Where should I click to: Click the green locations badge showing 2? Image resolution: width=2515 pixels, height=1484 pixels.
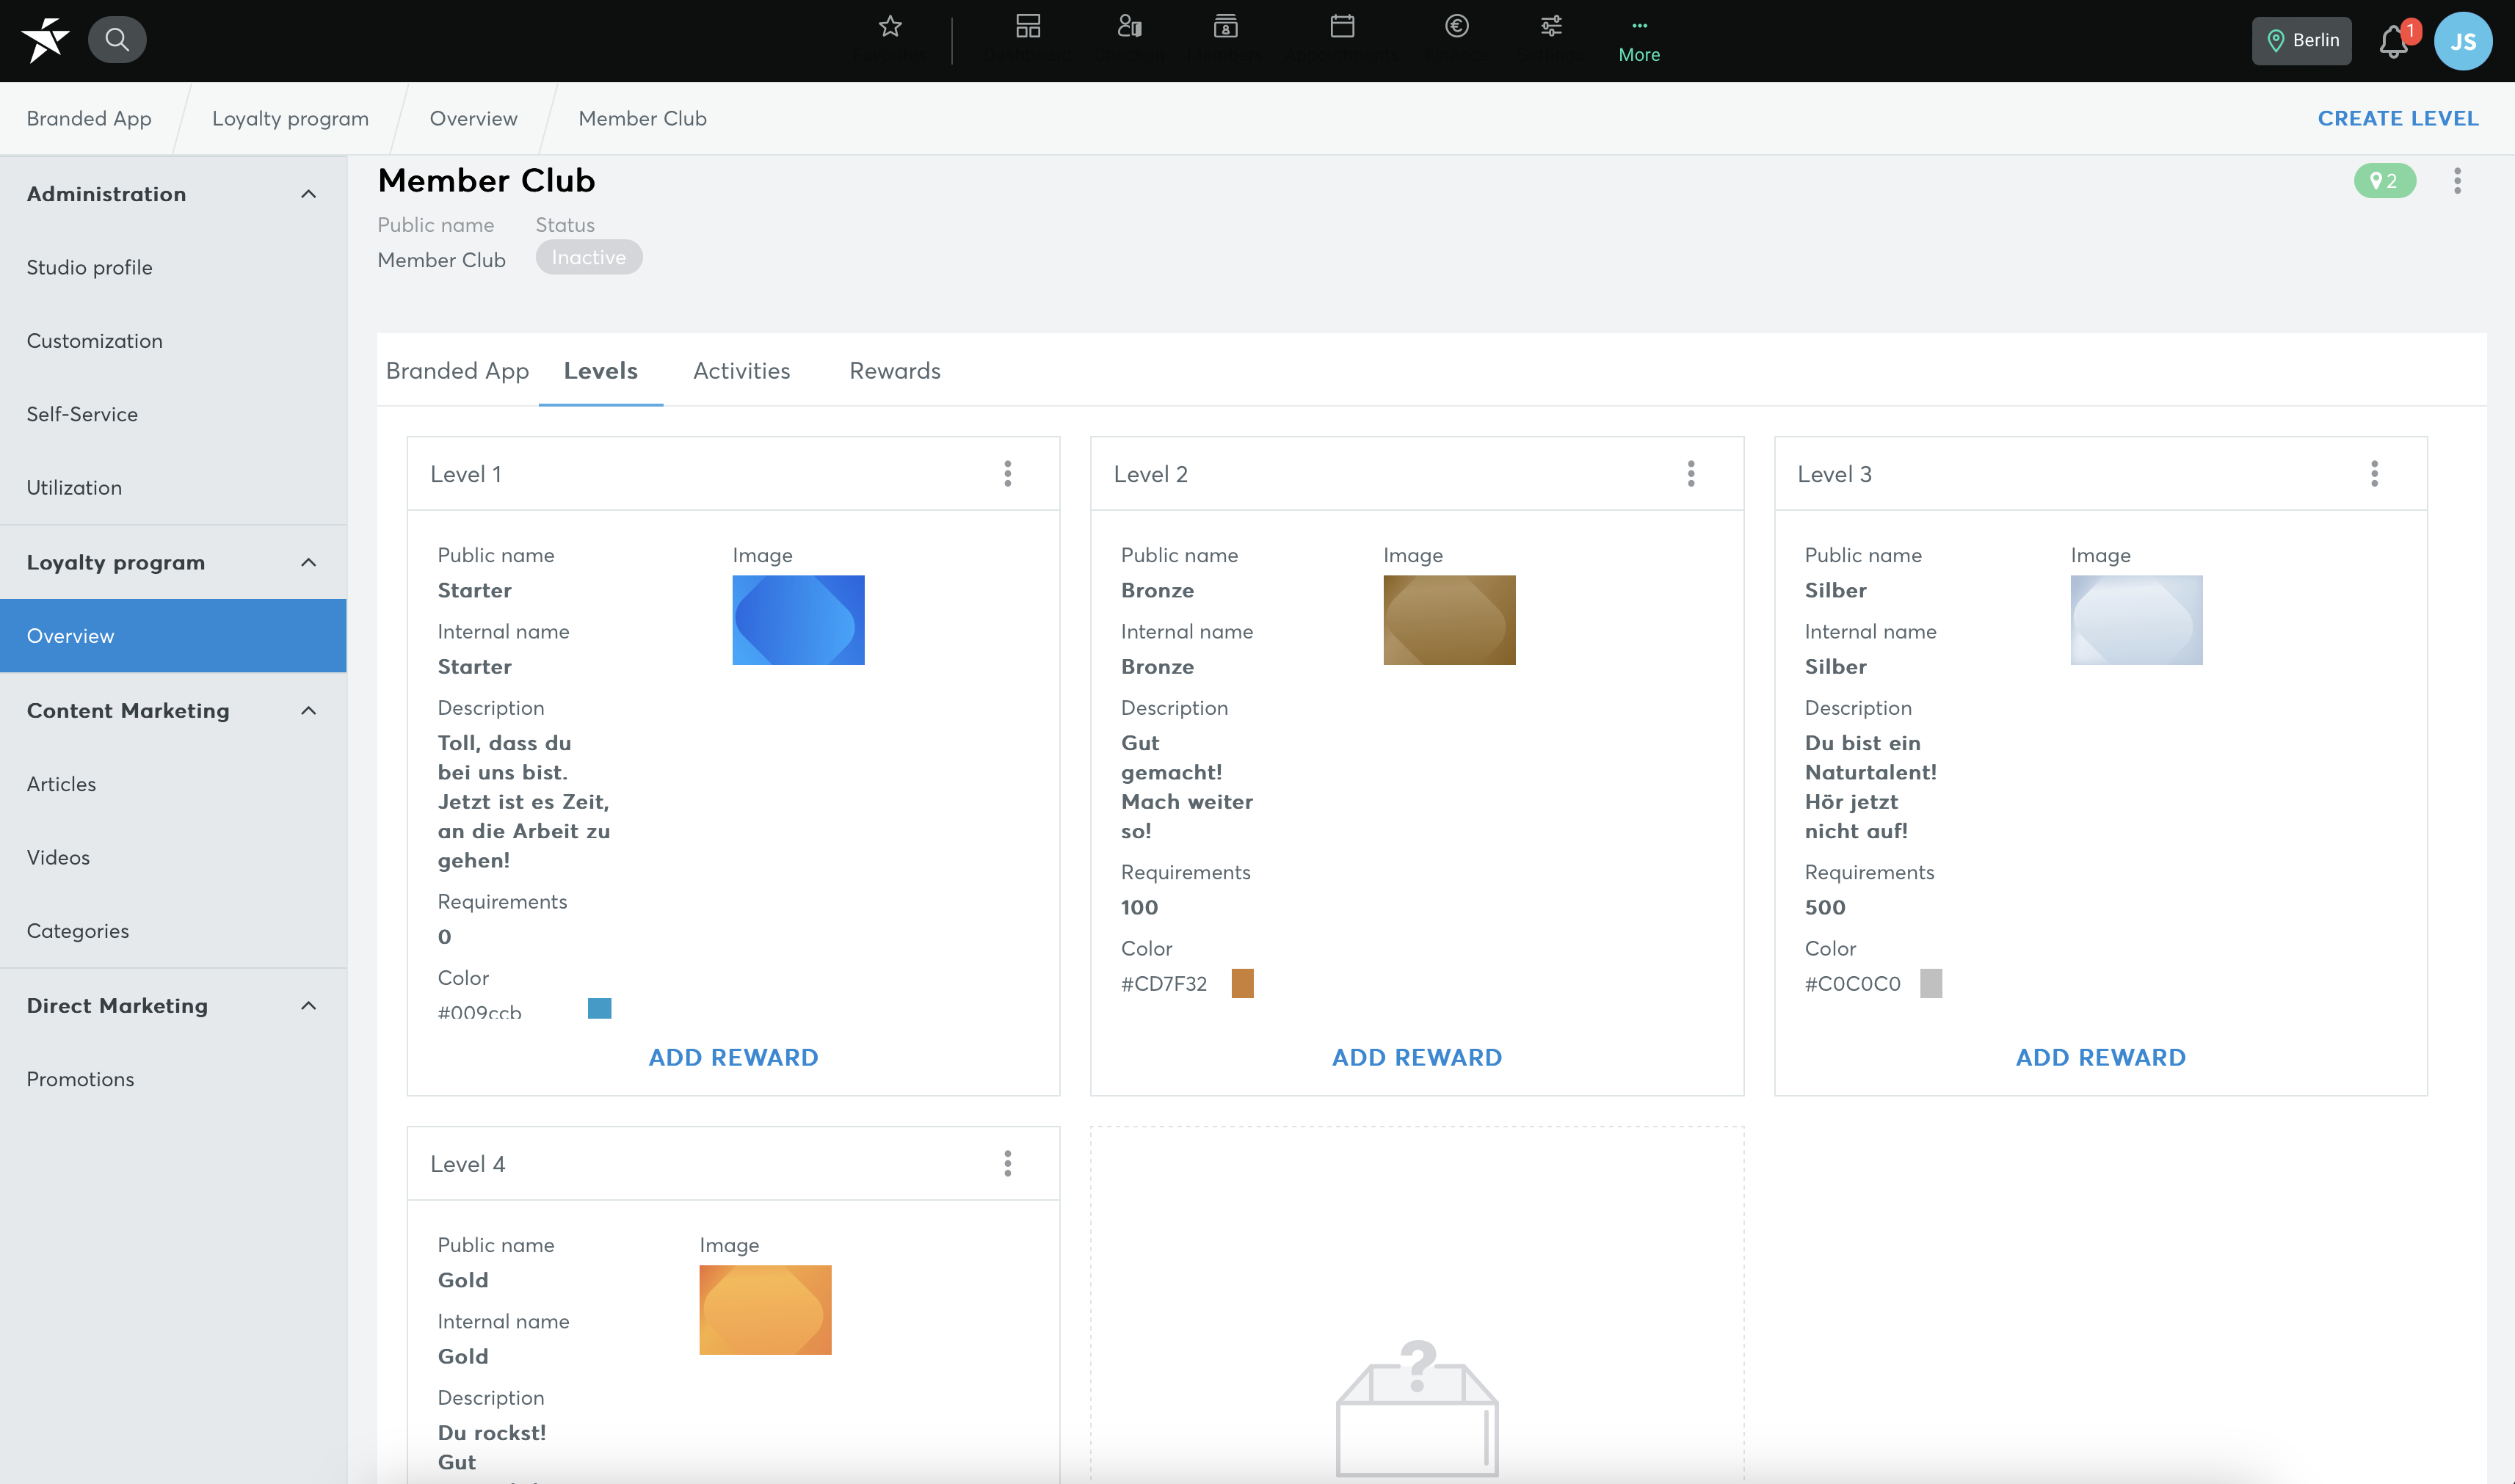pyautogui.click(x=2384, y=181)
